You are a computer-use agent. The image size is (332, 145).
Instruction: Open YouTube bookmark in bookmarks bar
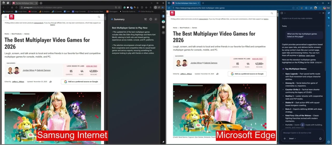pyautogui.click(x=33, y=11)
